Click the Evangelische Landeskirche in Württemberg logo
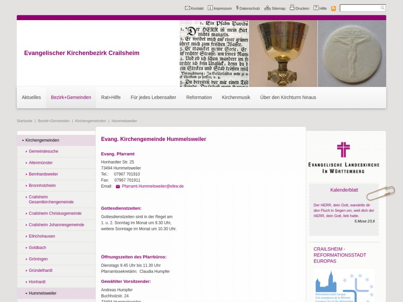This screenshot has width=403, height=302. tap(343, 158)
